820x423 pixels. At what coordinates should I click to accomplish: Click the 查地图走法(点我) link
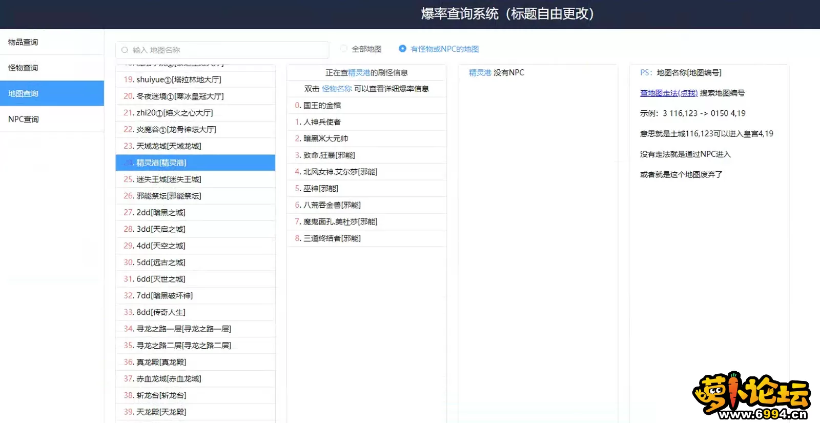click(669, 93)
